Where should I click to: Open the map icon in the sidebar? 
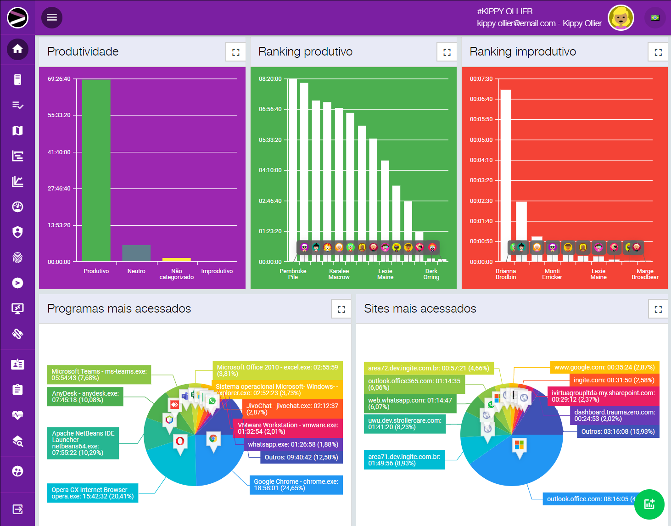pos(17,131)
